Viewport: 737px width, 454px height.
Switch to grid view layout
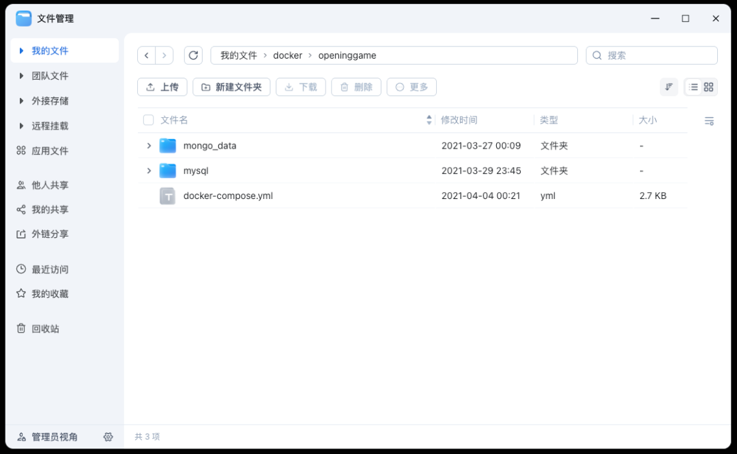708,87
